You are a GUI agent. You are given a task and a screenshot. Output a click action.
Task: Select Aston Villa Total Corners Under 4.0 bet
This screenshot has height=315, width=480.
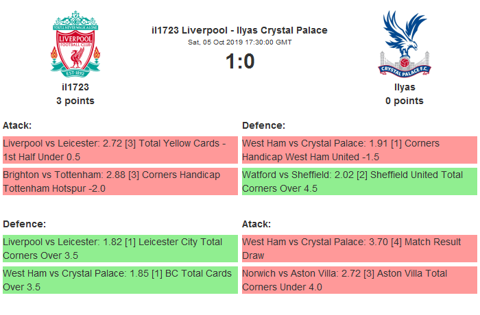tap(359, 280)
